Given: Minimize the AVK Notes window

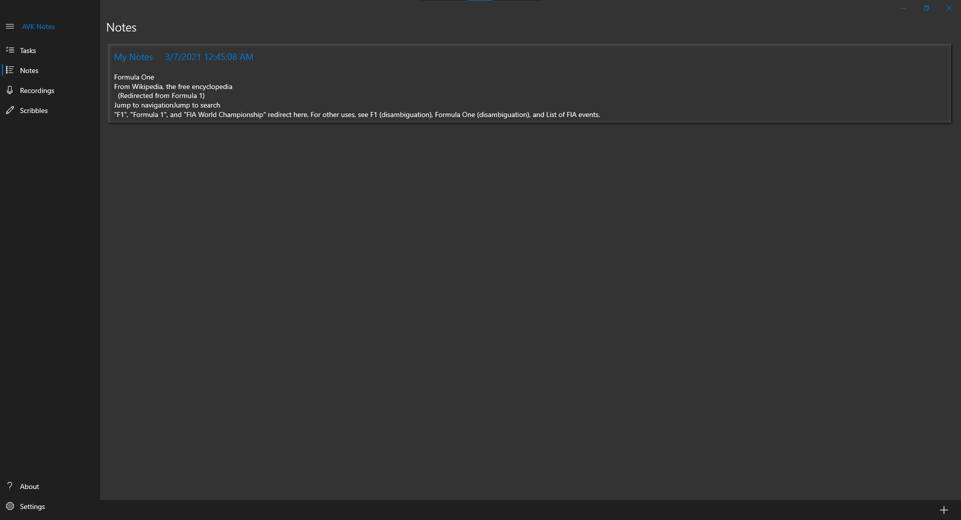Looking at the screenshot, I should [903, 8].
